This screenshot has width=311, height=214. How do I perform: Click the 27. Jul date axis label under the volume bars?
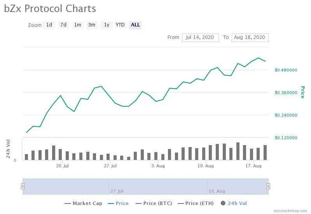tap(110, 166)
